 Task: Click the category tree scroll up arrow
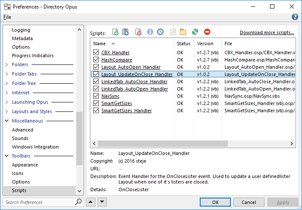coord(79,29)
